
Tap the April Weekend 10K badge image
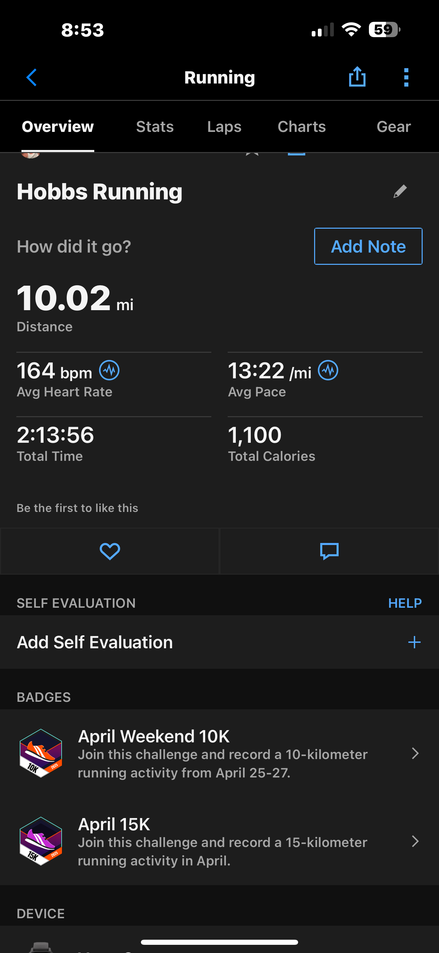(x=40, y=753)
